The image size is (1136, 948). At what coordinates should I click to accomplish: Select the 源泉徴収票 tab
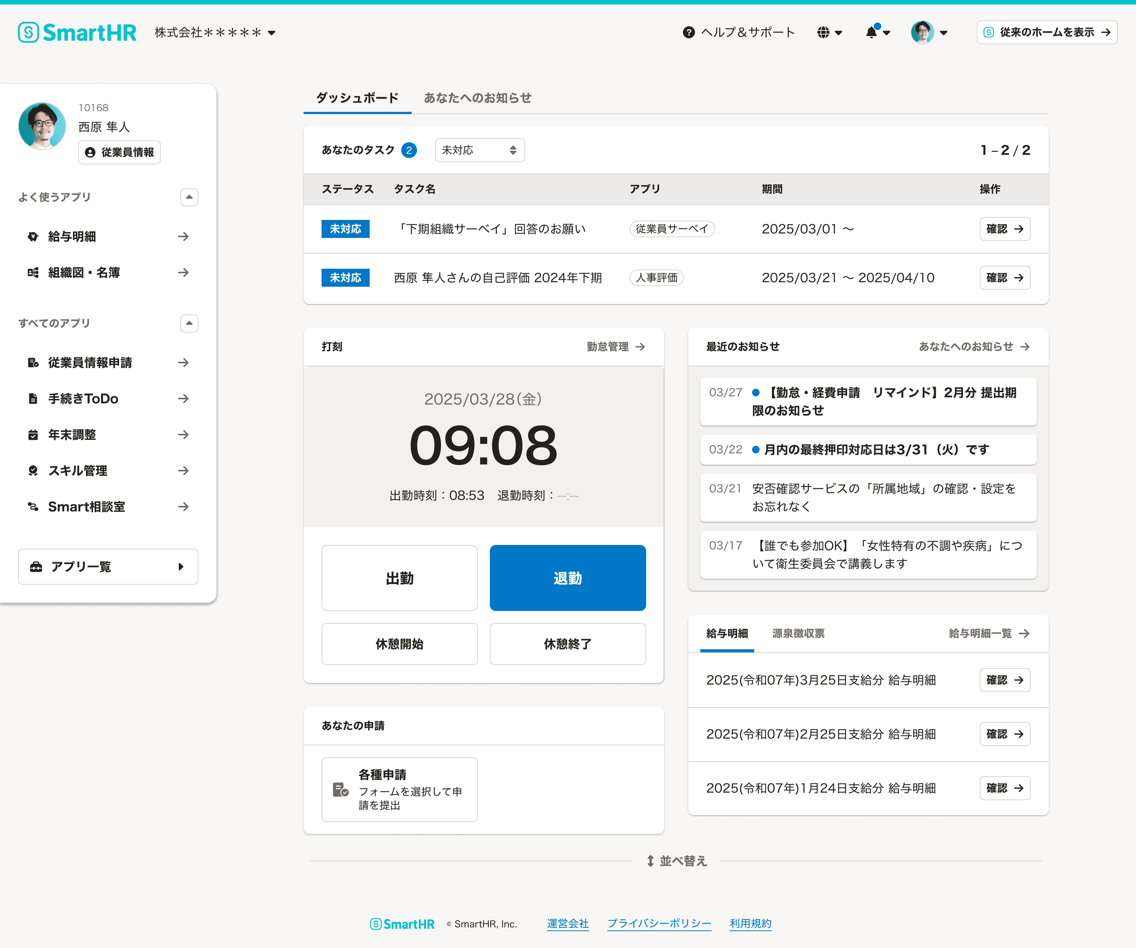(798, 633)
